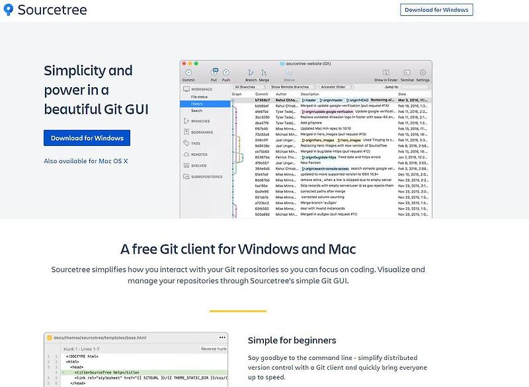
Task: Click the Date column header
Action: [x=402, y=94]
